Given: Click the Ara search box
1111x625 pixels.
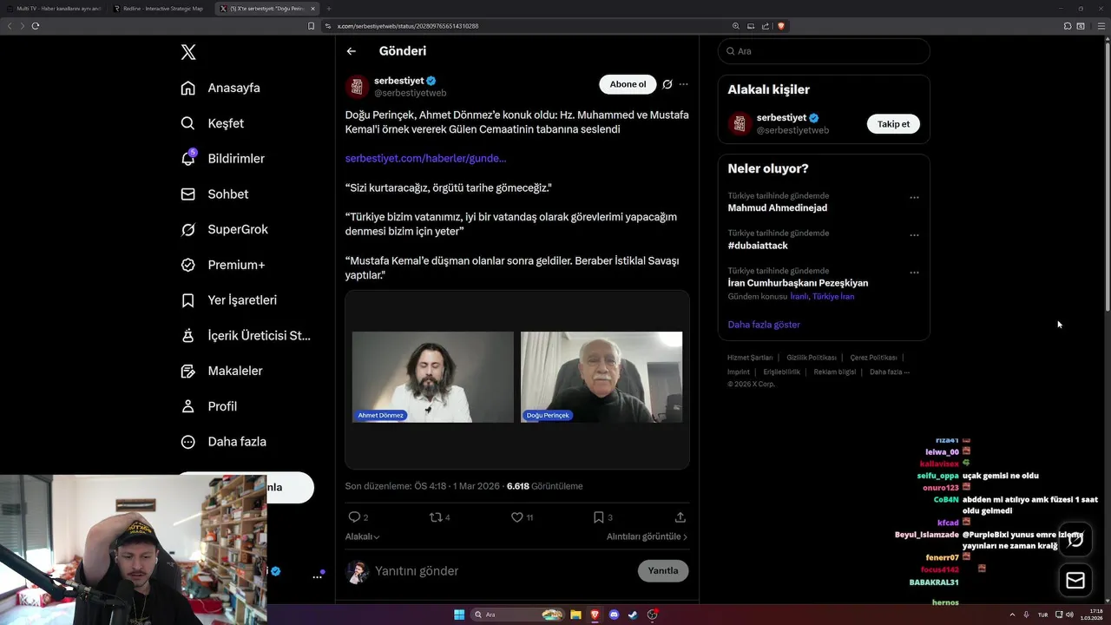Looking at the screenshot, I should click(x=824, y=51).
